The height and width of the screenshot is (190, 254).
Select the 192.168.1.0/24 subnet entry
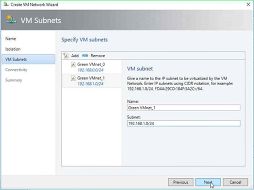(x=92, y=81)
